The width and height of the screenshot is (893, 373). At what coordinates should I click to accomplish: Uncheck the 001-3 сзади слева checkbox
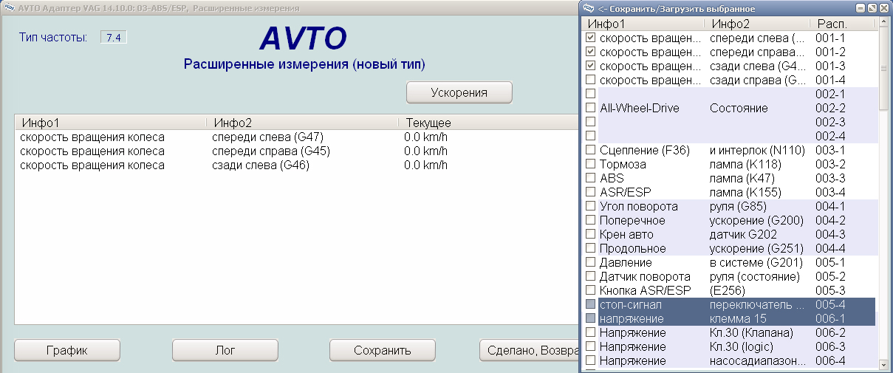(x=590, y=66)
